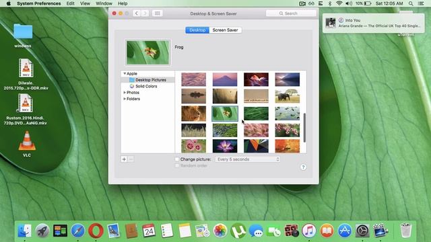
Task: Choose the lion wallpaper thumbnail
Action: (193, 114)
